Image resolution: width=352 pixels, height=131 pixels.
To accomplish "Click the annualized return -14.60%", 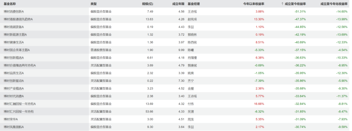I will tap(342, 11).
